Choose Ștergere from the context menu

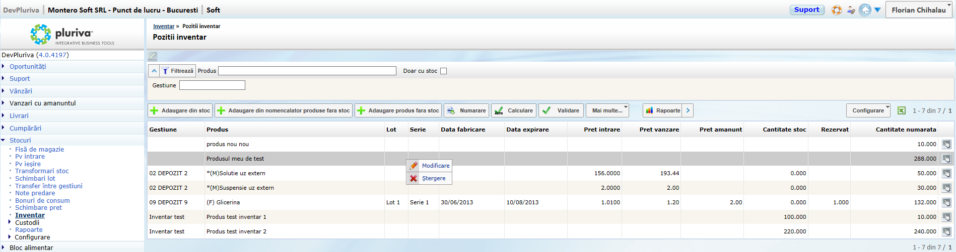coord(433,178)
